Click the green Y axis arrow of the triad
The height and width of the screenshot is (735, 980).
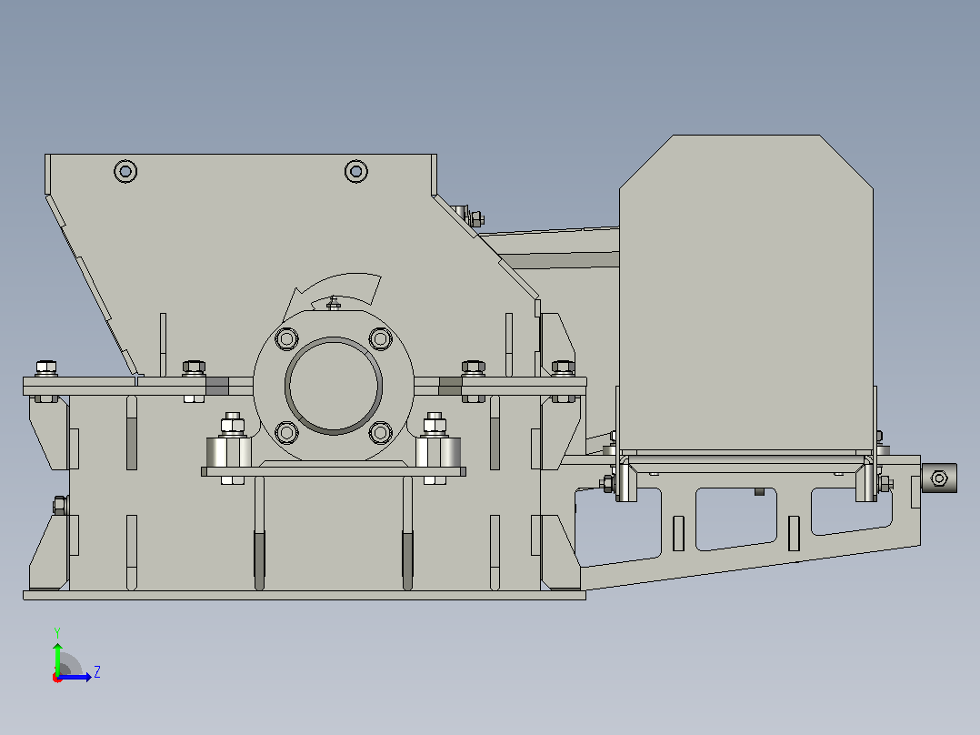[x=57, y=657]
